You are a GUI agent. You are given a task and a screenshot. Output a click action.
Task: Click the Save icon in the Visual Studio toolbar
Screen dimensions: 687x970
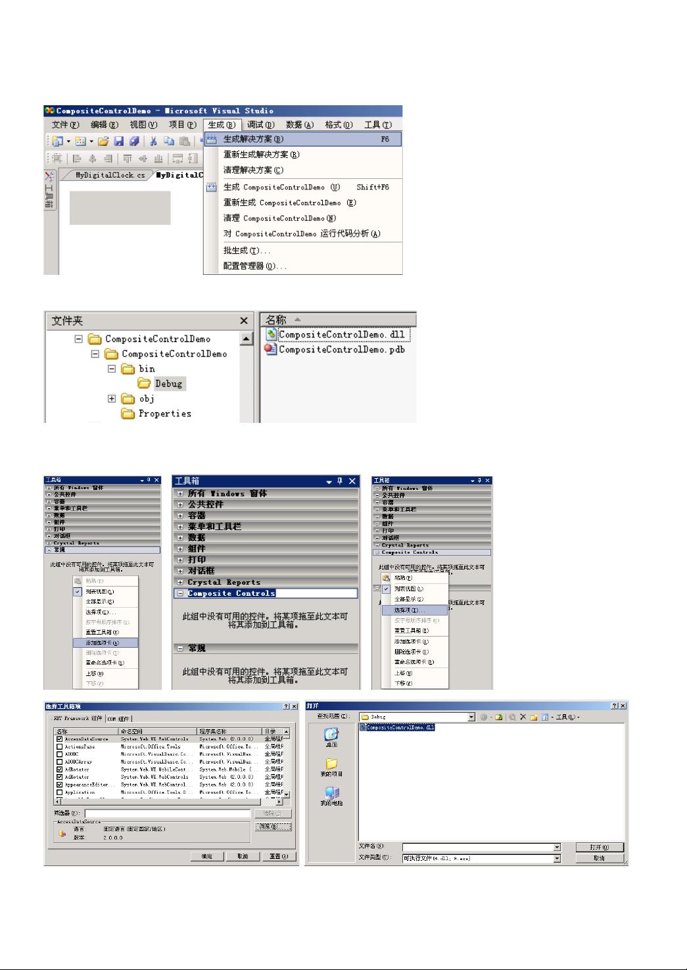point(119,141)
